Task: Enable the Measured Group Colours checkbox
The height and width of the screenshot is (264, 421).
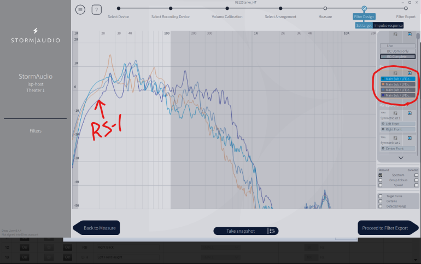Action: click(x=381, y=180)
